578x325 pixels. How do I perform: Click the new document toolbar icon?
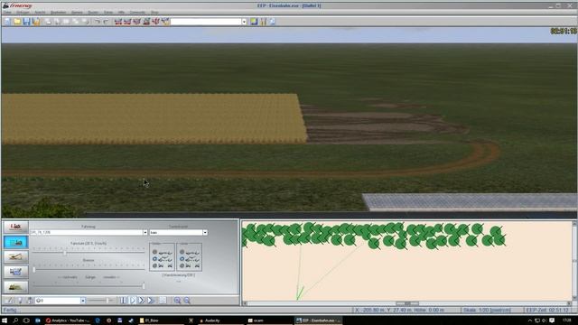(x=7, y=22)
